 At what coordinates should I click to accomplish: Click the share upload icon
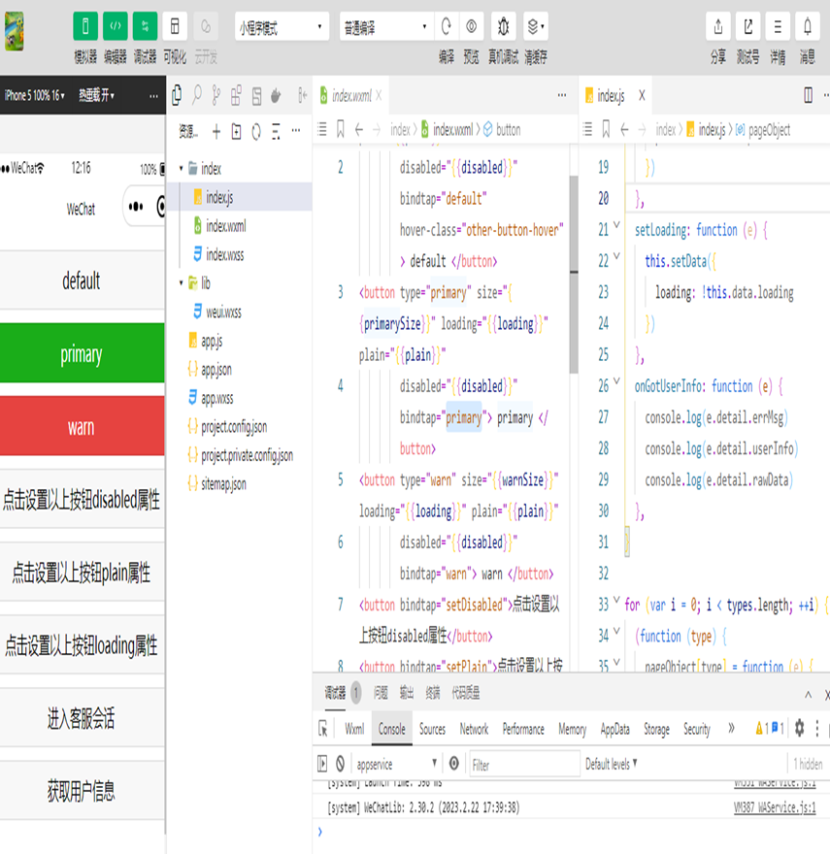point(718,26)
